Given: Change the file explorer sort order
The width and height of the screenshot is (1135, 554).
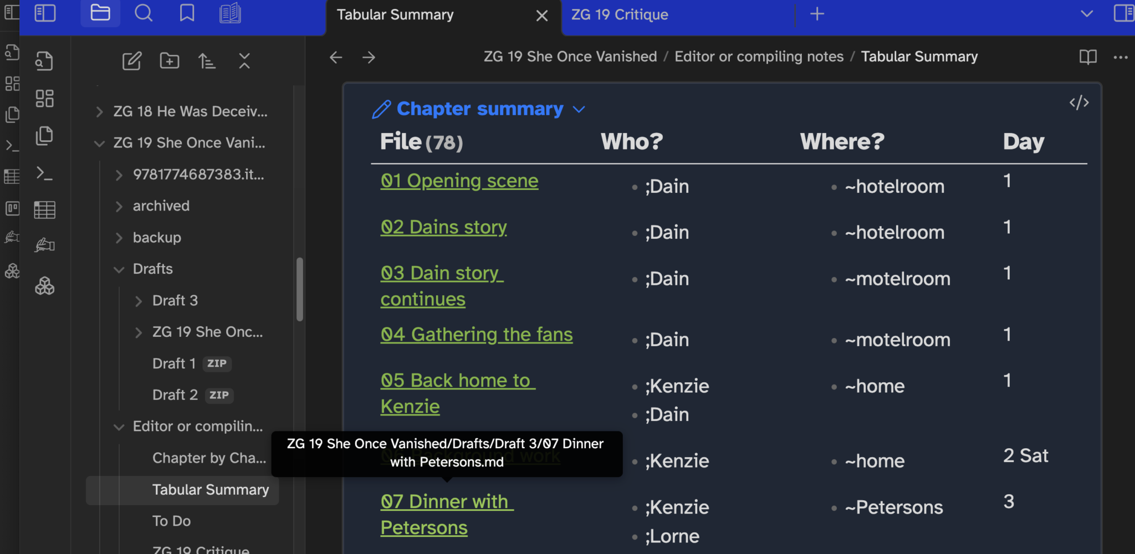Looking at the screenshot, I should click(x=207, y=61).
